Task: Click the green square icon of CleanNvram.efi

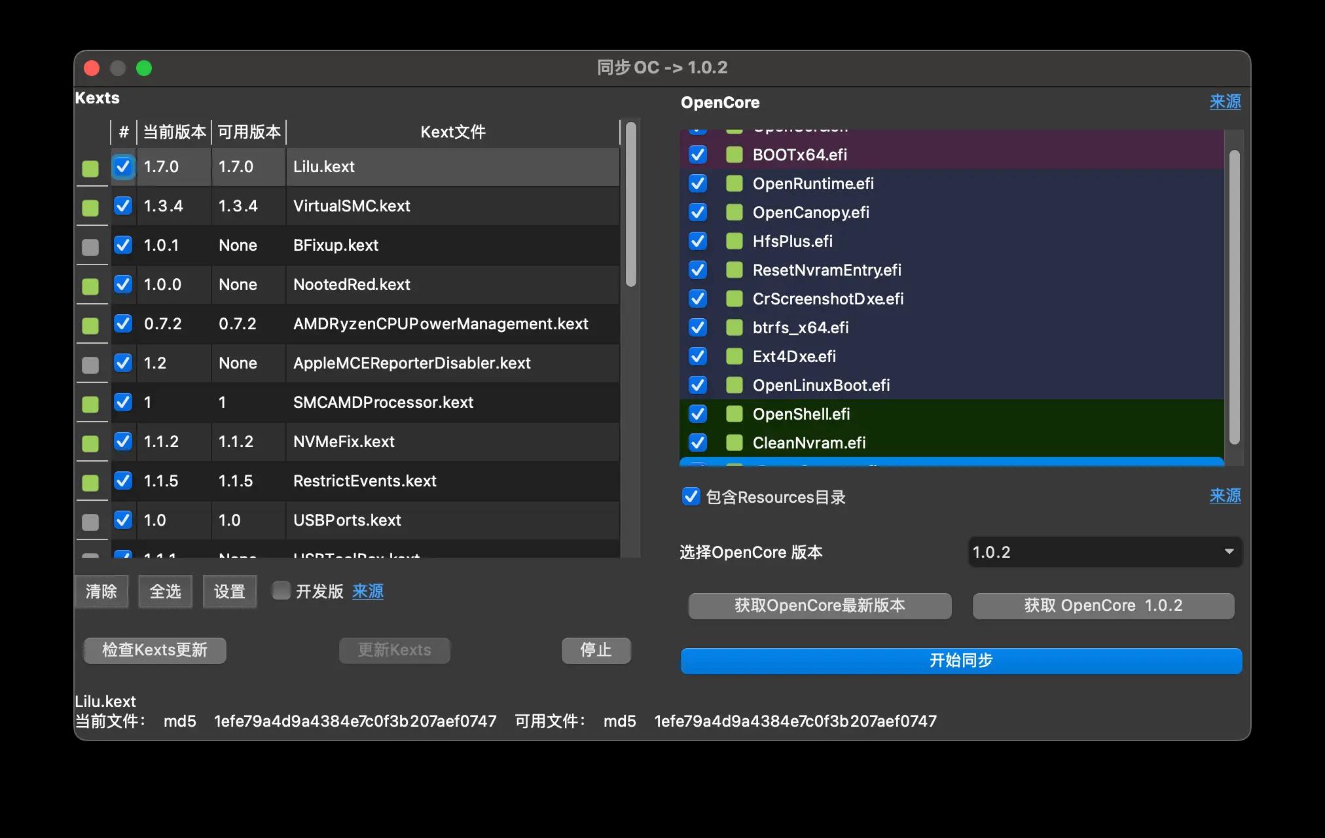Action: (x=735, y=443)
